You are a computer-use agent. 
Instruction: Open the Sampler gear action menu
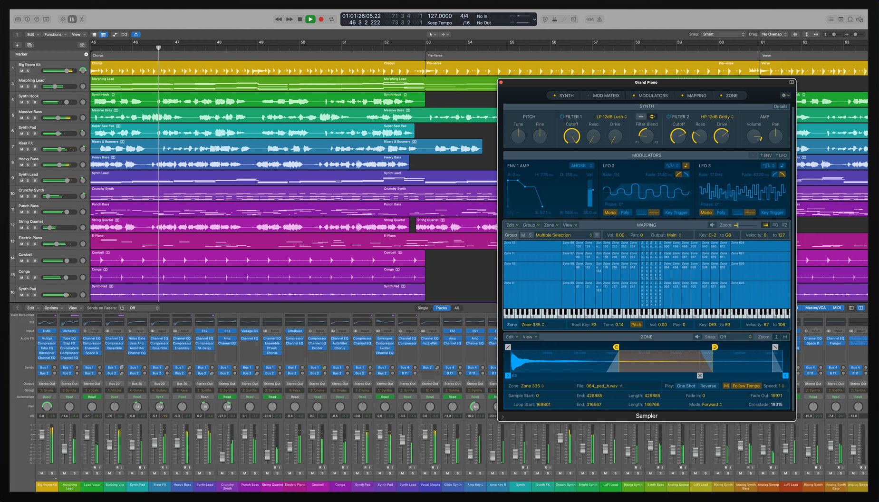785,96
